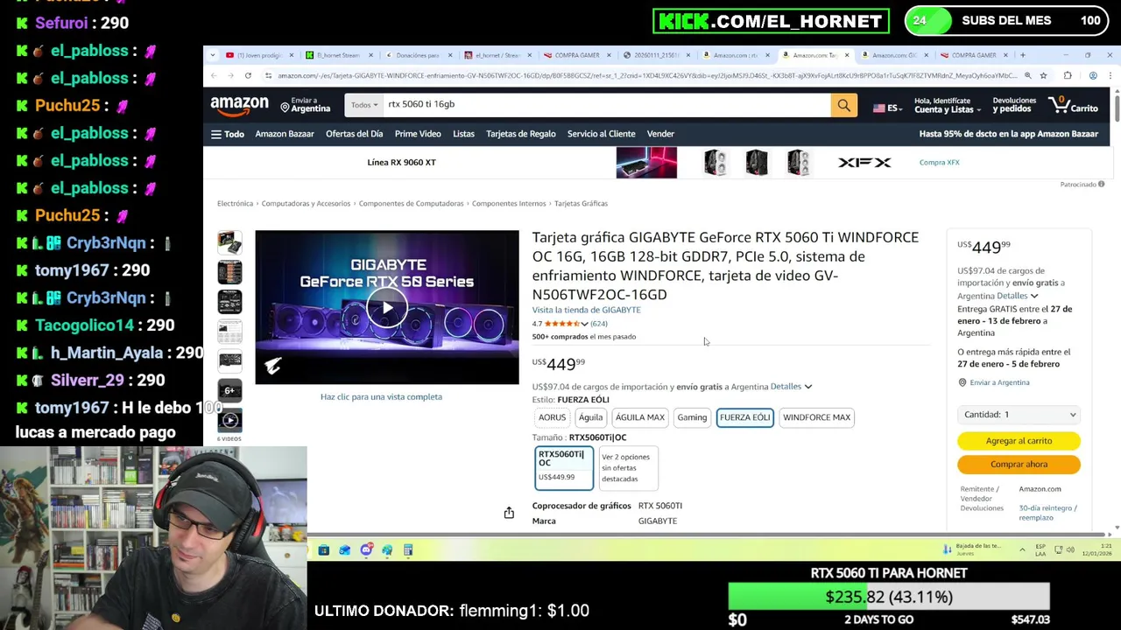Click the orange search magnifier button

click(843, 105)
